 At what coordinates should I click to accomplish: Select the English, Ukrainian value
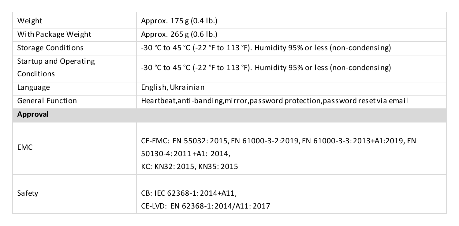pos(173,88)
